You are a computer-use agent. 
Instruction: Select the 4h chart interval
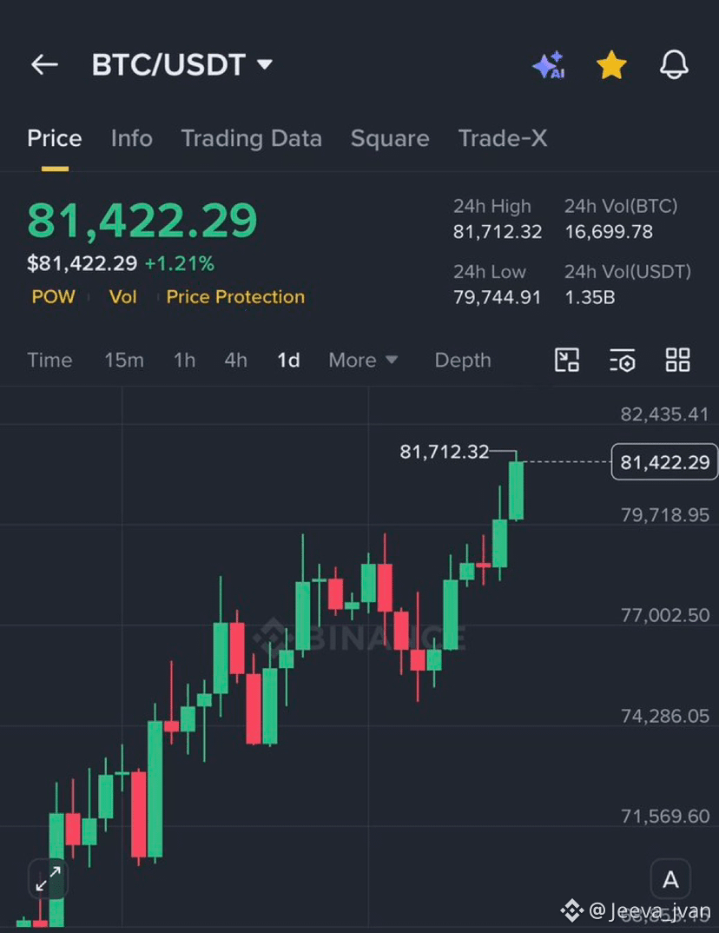point(235,360)
